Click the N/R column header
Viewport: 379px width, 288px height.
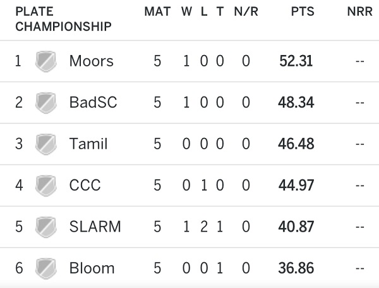coord(246,11)
